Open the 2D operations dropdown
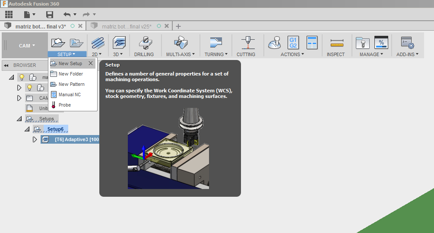Screen dimensions: 434x233 pos(97,54)
